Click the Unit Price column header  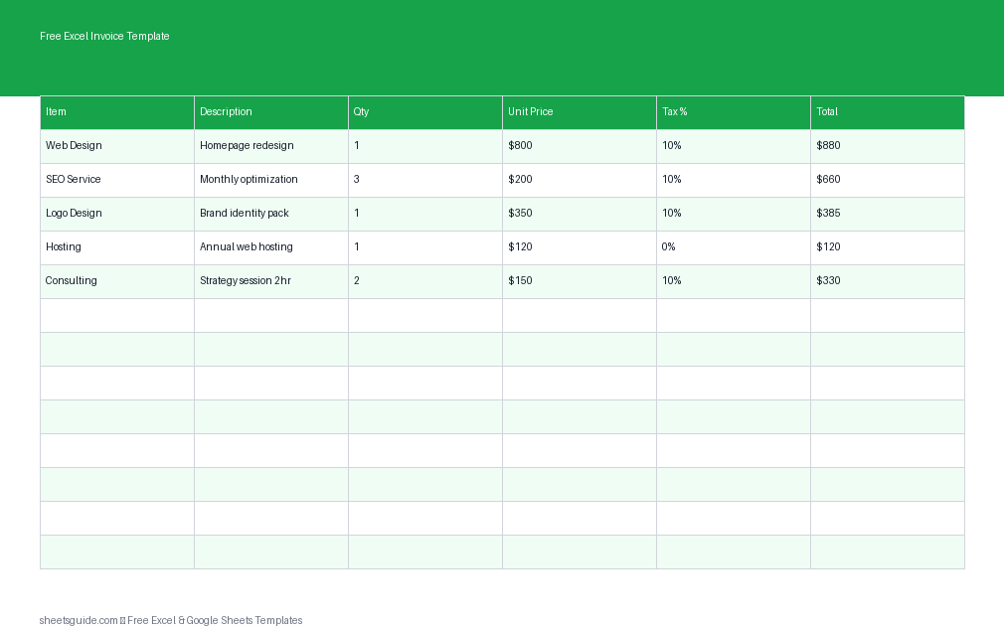(x=579, y=112)
